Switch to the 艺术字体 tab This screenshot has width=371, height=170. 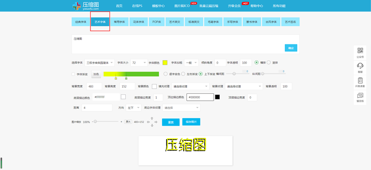[x=100, y=22]
